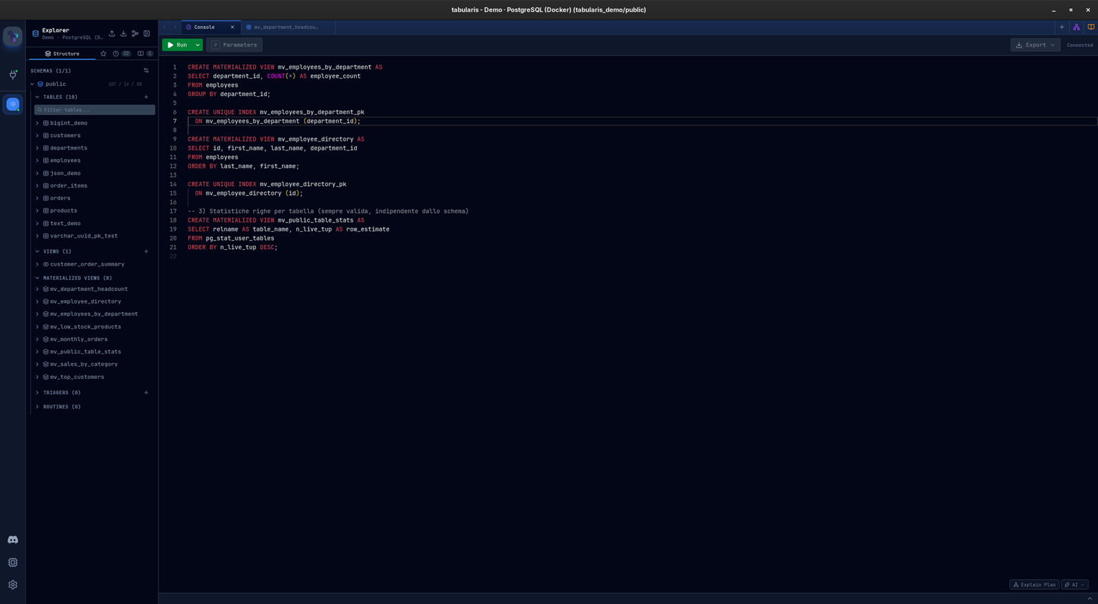Select mv_sales_by_category materialized view
This screenshot has width=1098, height=604.
(84, 364)
